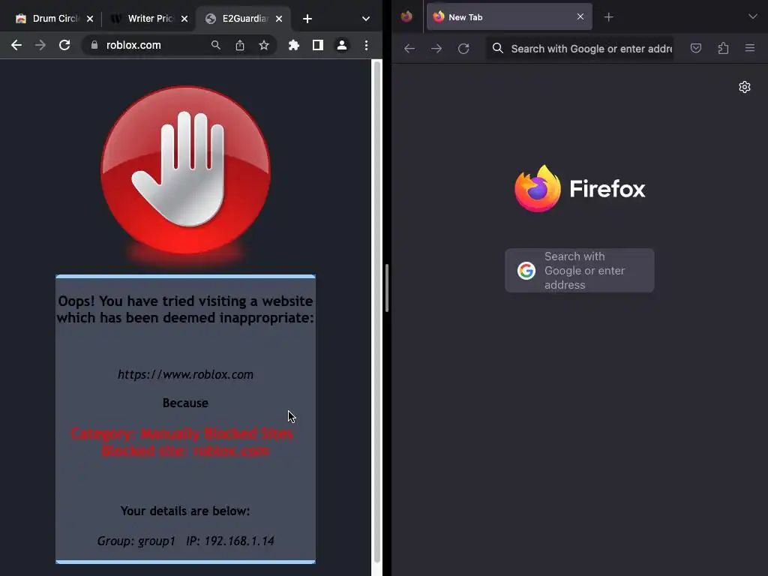Close the Drum Circle tab

[x=90, y=19]
